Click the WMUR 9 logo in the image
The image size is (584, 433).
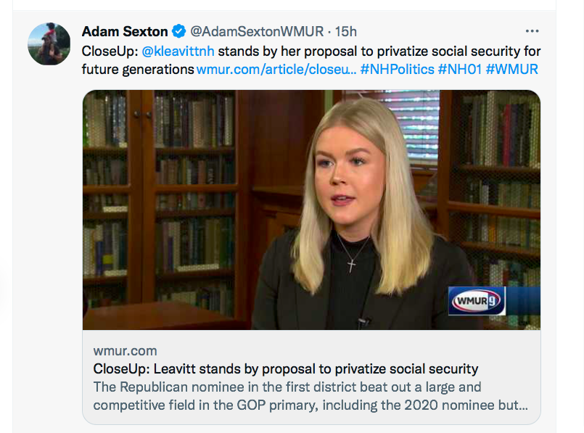[476, 301]
